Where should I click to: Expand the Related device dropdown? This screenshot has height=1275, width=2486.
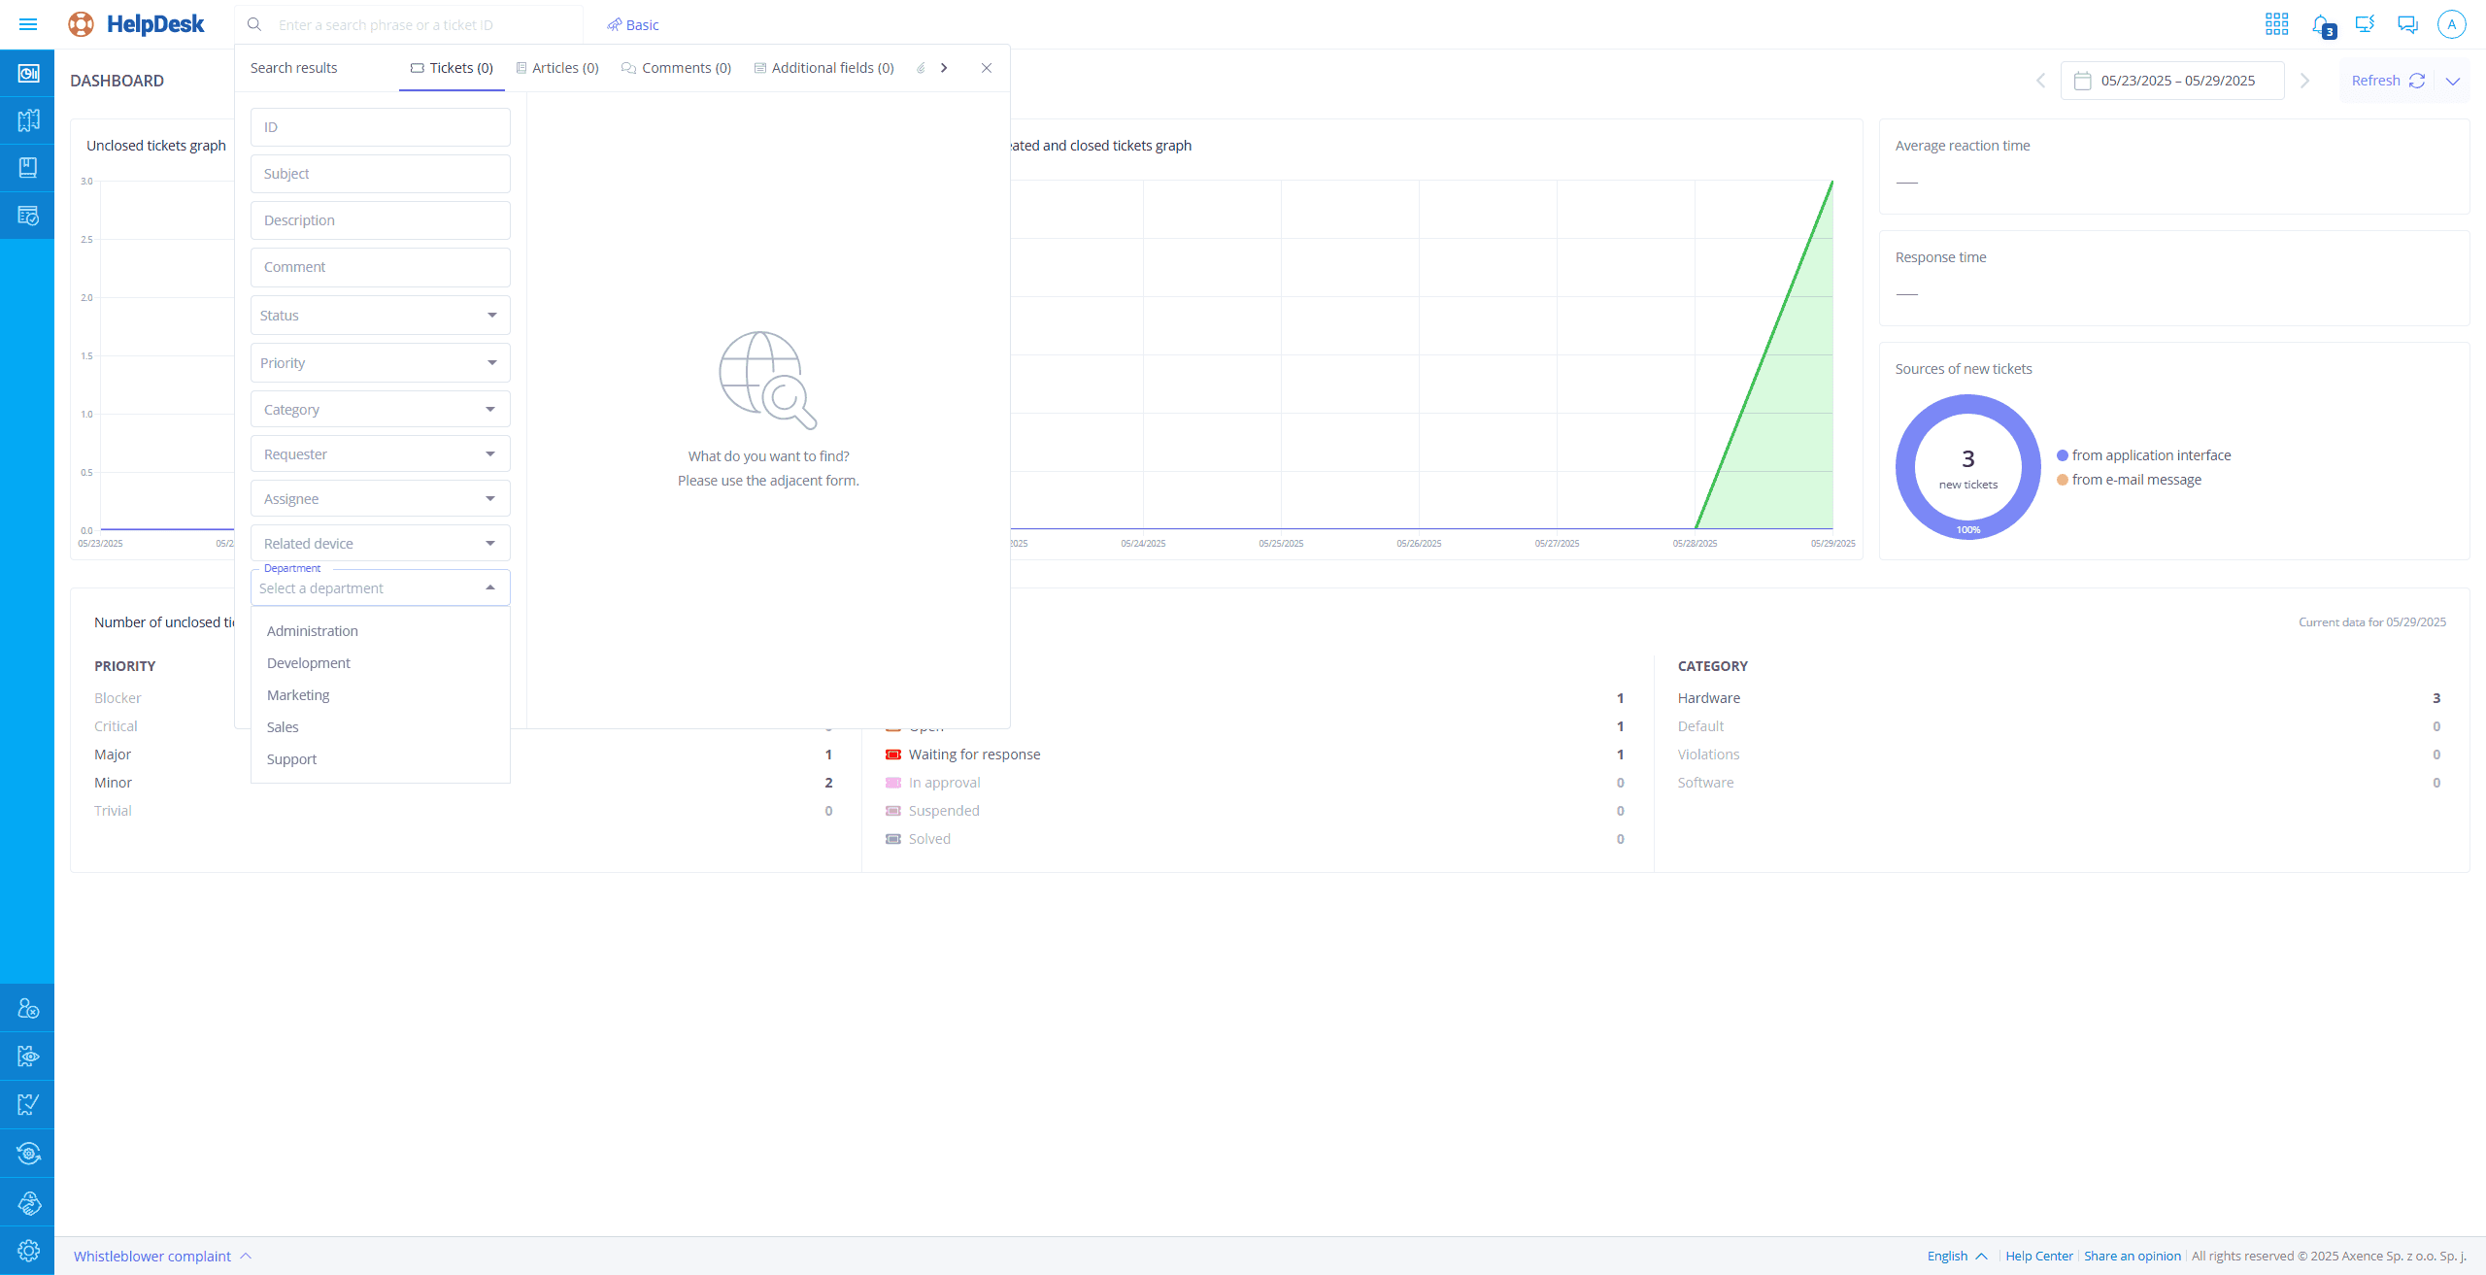click(x=381, y=544)
